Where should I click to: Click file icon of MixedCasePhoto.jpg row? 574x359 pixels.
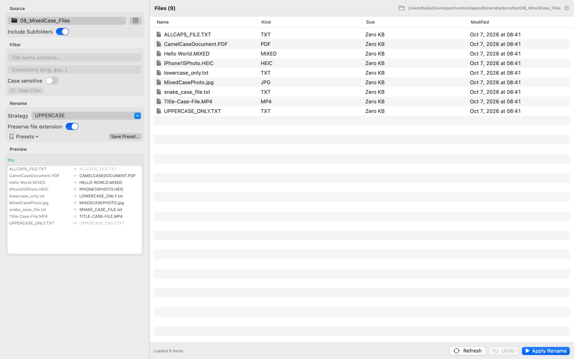159,82
